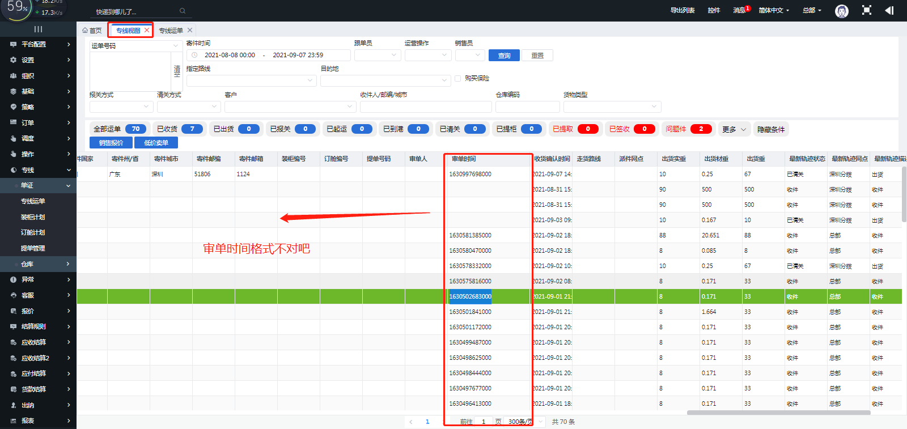Viewport: 907px width, 429px height.
Task: Click the 出纳 person icon in the sidebar
Action: click(x=14, y=405)
